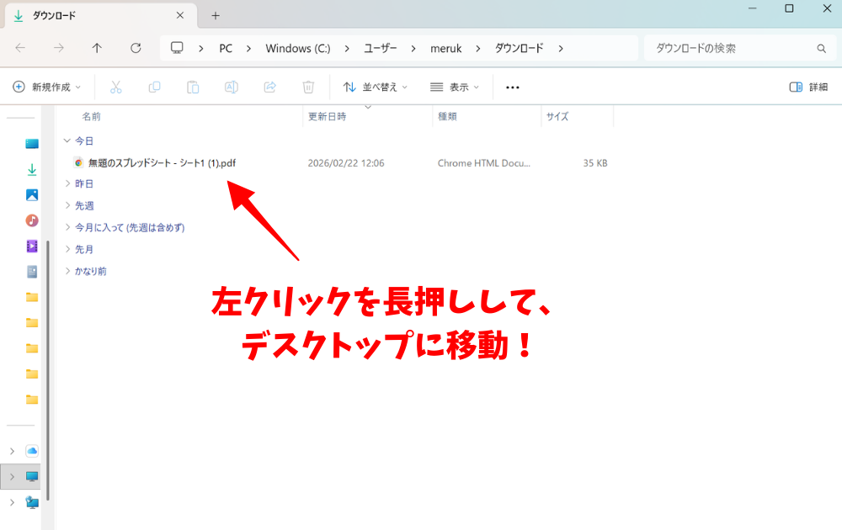Toggle the 詳細 details pane
The height and width of the screenshot is (530, 842).
click(x=808, y=87)
